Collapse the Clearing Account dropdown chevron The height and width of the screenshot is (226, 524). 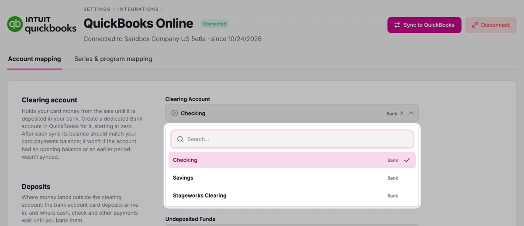tap(411, 113)
